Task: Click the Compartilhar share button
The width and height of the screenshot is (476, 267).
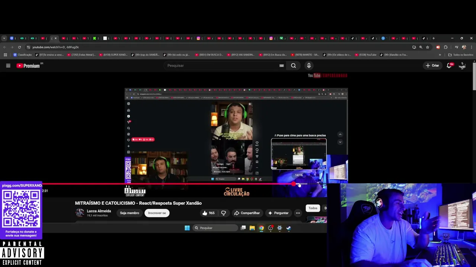Action: tap(247, 213)
